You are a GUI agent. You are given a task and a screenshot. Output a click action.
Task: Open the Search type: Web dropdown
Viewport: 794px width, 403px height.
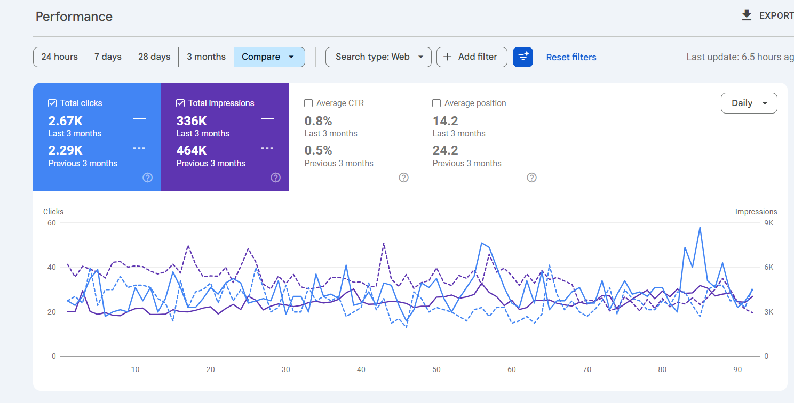[x=378, y=57]
